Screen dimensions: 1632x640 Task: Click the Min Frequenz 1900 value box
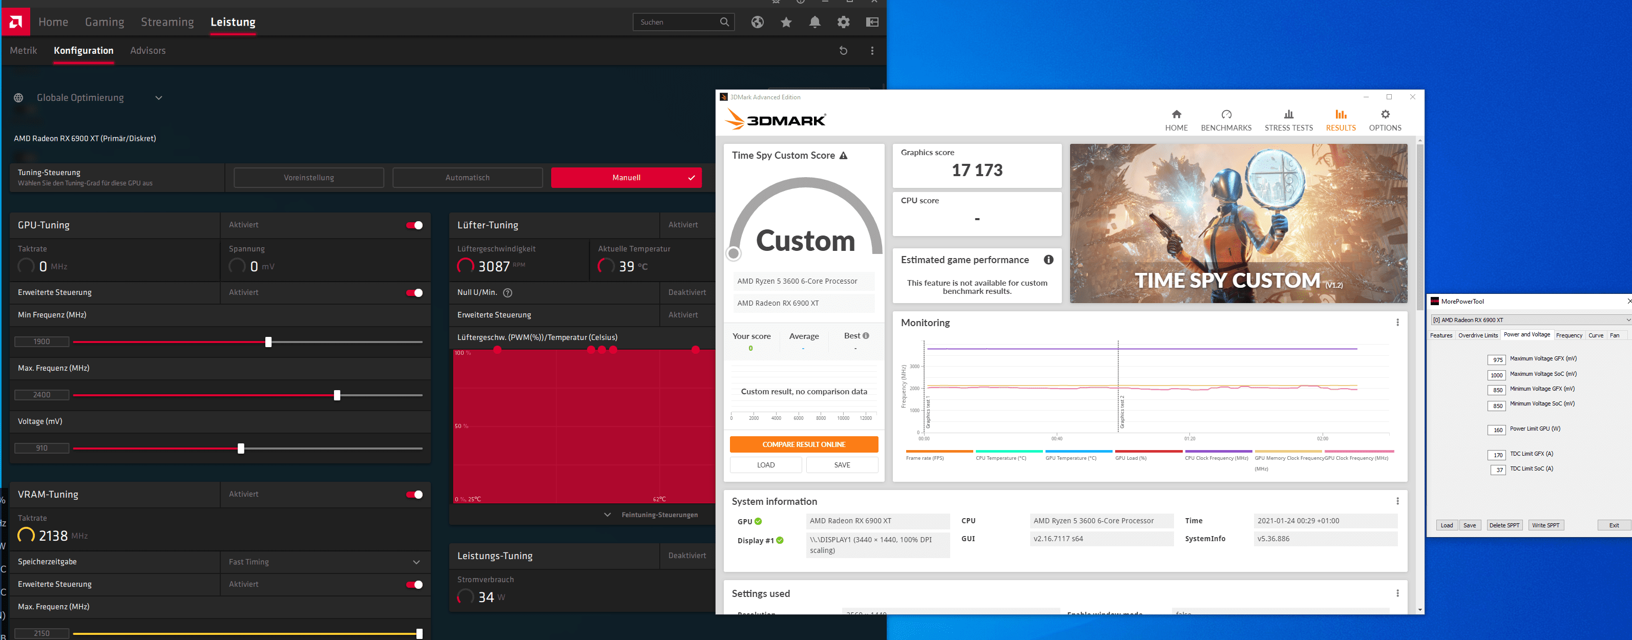(42, 342)
